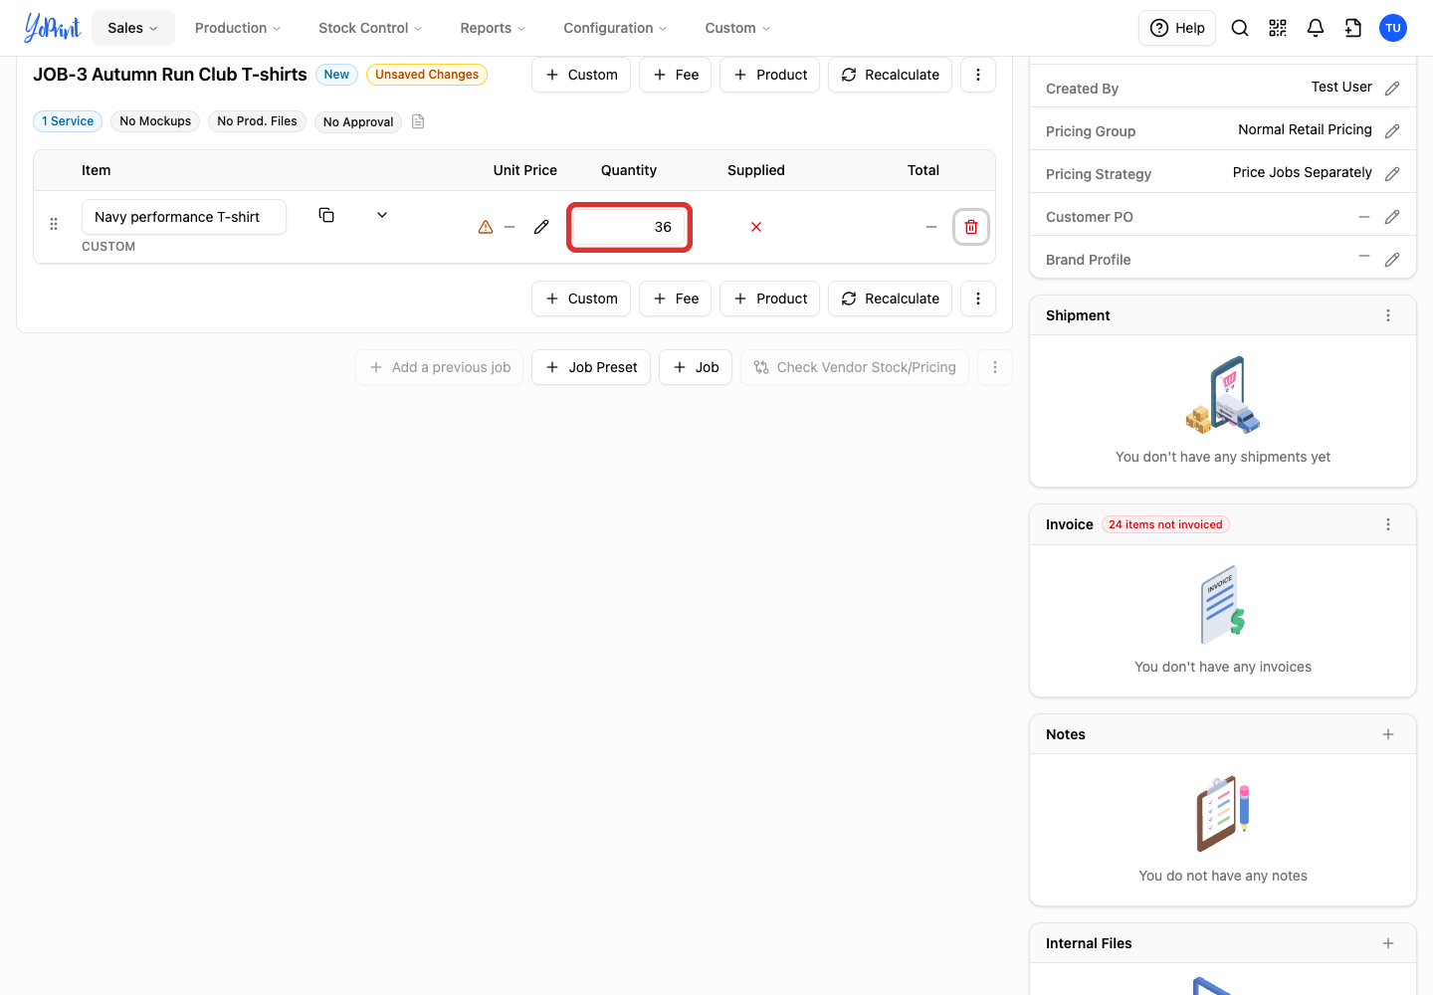Open the Shipment panel options menu
1433x995 pixels.
click(x=1388, y=315)
